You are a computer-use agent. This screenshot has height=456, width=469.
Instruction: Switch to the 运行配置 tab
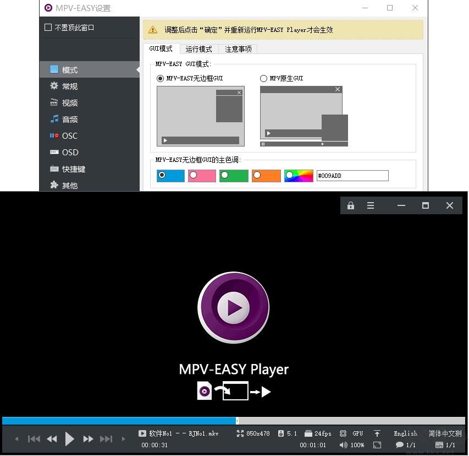point(198,49)
